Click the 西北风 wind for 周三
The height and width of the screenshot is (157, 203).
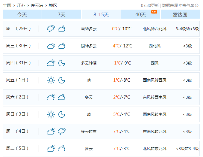154,46
